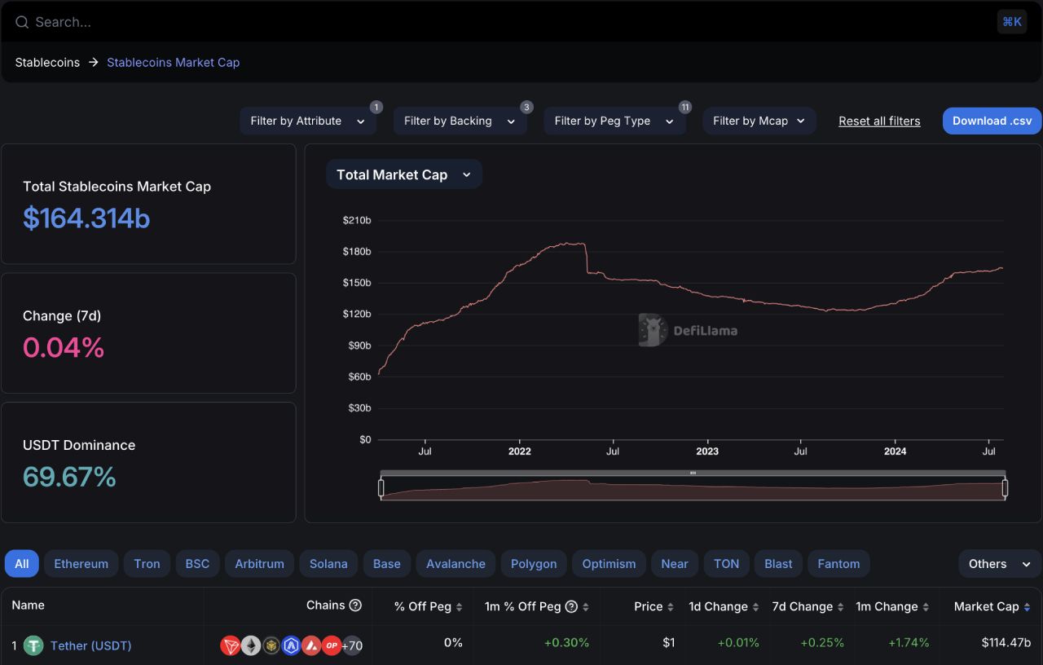Click the 0.04% 7d change value

pyautogui.click(x=64, y=348)
